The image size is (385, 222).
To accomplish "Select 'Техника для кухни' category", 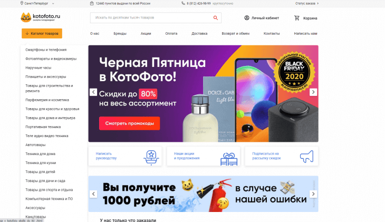I will pyautogui.click(x=41, y=163).
